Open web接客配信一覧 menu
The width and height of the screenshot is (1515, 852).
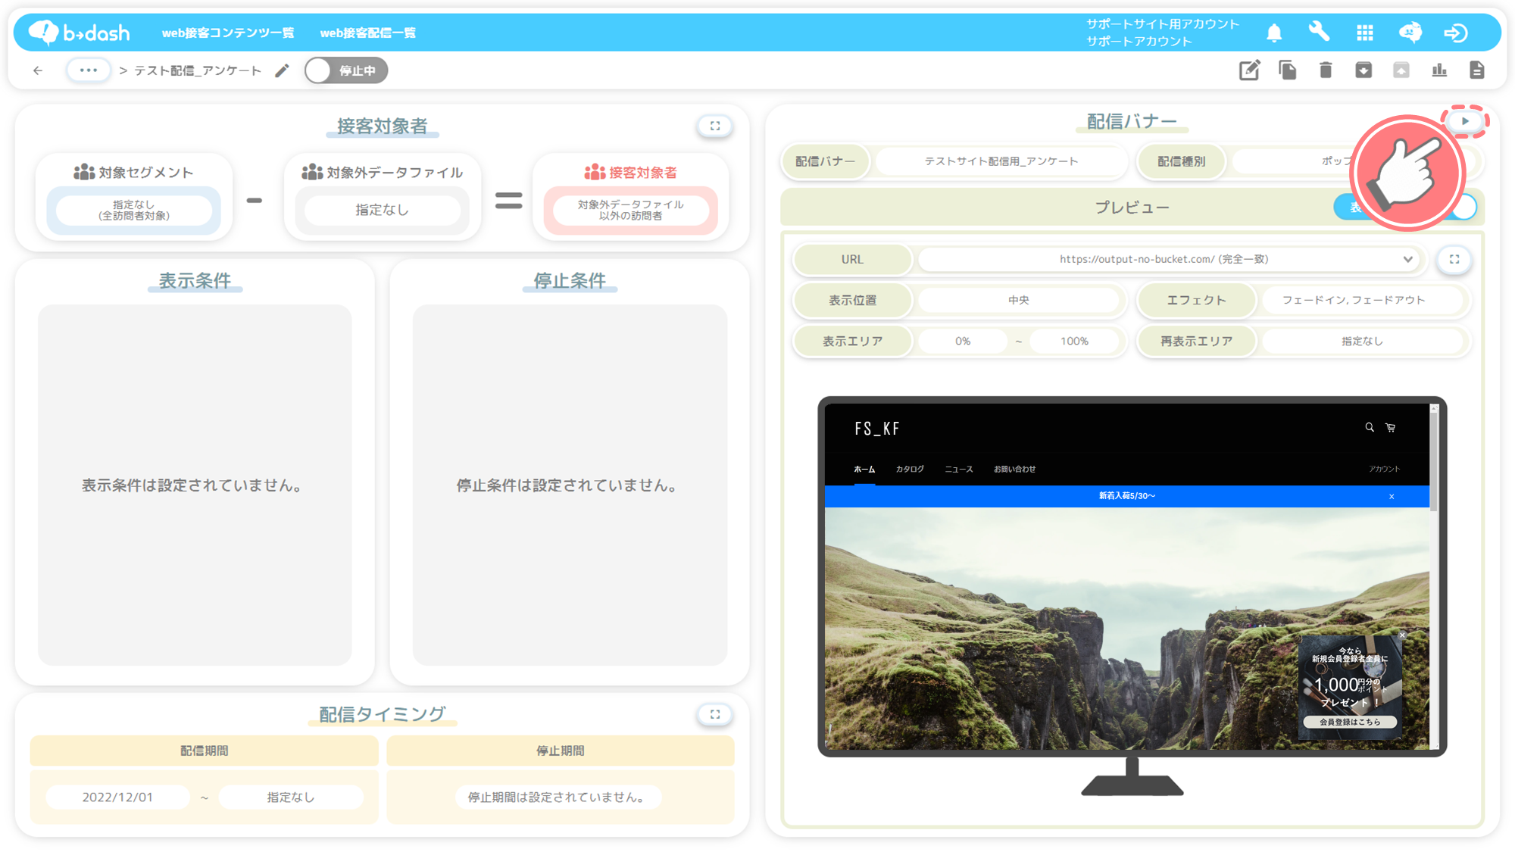click(x=367, y=33)
